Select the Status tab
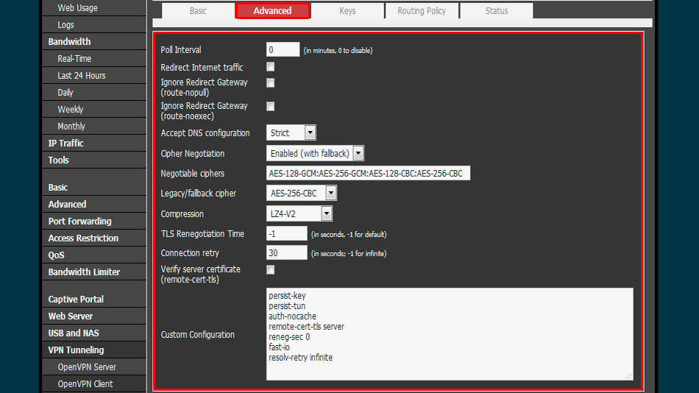This screenshot has height=393, width=699. [497, 11]
